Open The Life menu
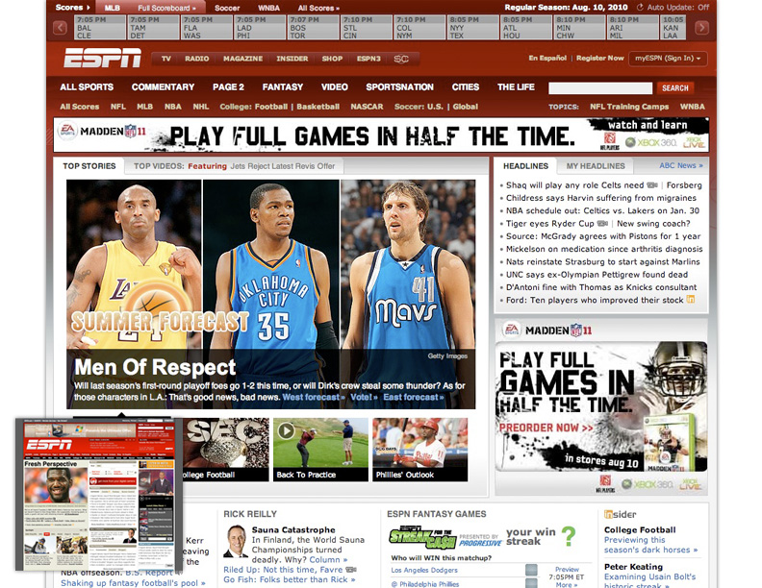This screenshot has width=762, height=588. click(x=516, y=86)
